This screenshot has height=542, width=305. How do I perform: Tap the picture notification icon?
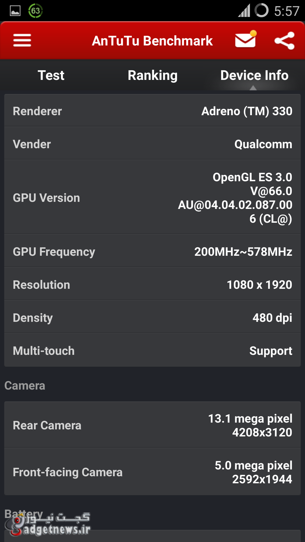[15, 11]
